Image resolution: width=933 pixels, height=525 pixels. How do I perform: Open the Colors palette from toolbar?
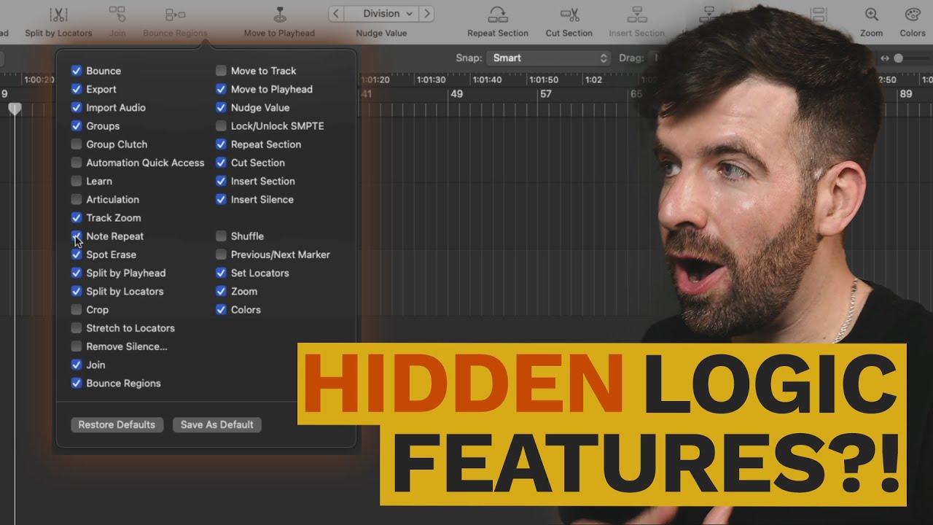(x=913, y=15)
